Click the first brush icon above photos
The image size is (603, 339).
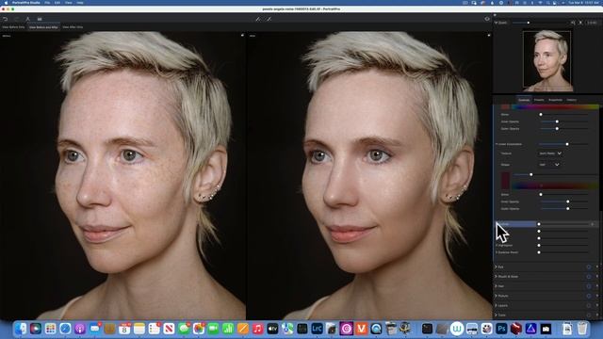[x=258, y=19]
